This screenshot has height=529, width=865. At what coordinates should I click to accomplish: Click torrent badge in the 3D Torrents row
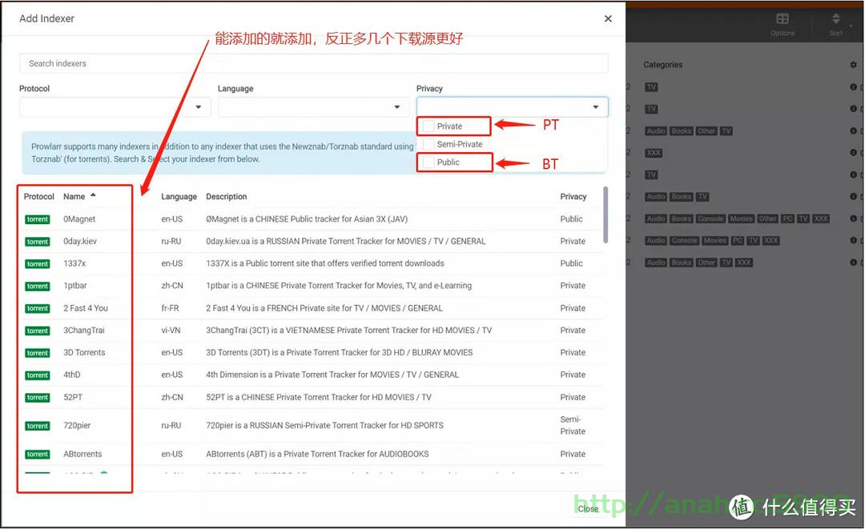tap(38, 353)
